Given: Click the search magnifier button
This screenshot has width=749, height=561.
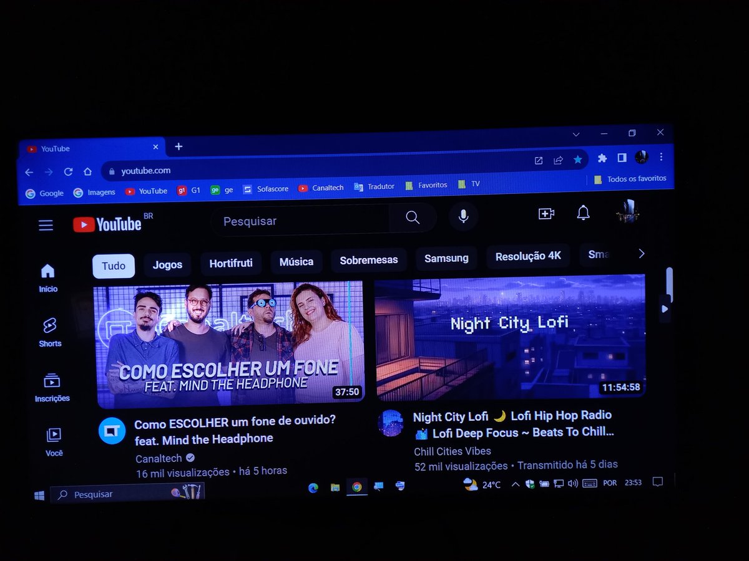Looking at the screenshot, I should (413, 217).
